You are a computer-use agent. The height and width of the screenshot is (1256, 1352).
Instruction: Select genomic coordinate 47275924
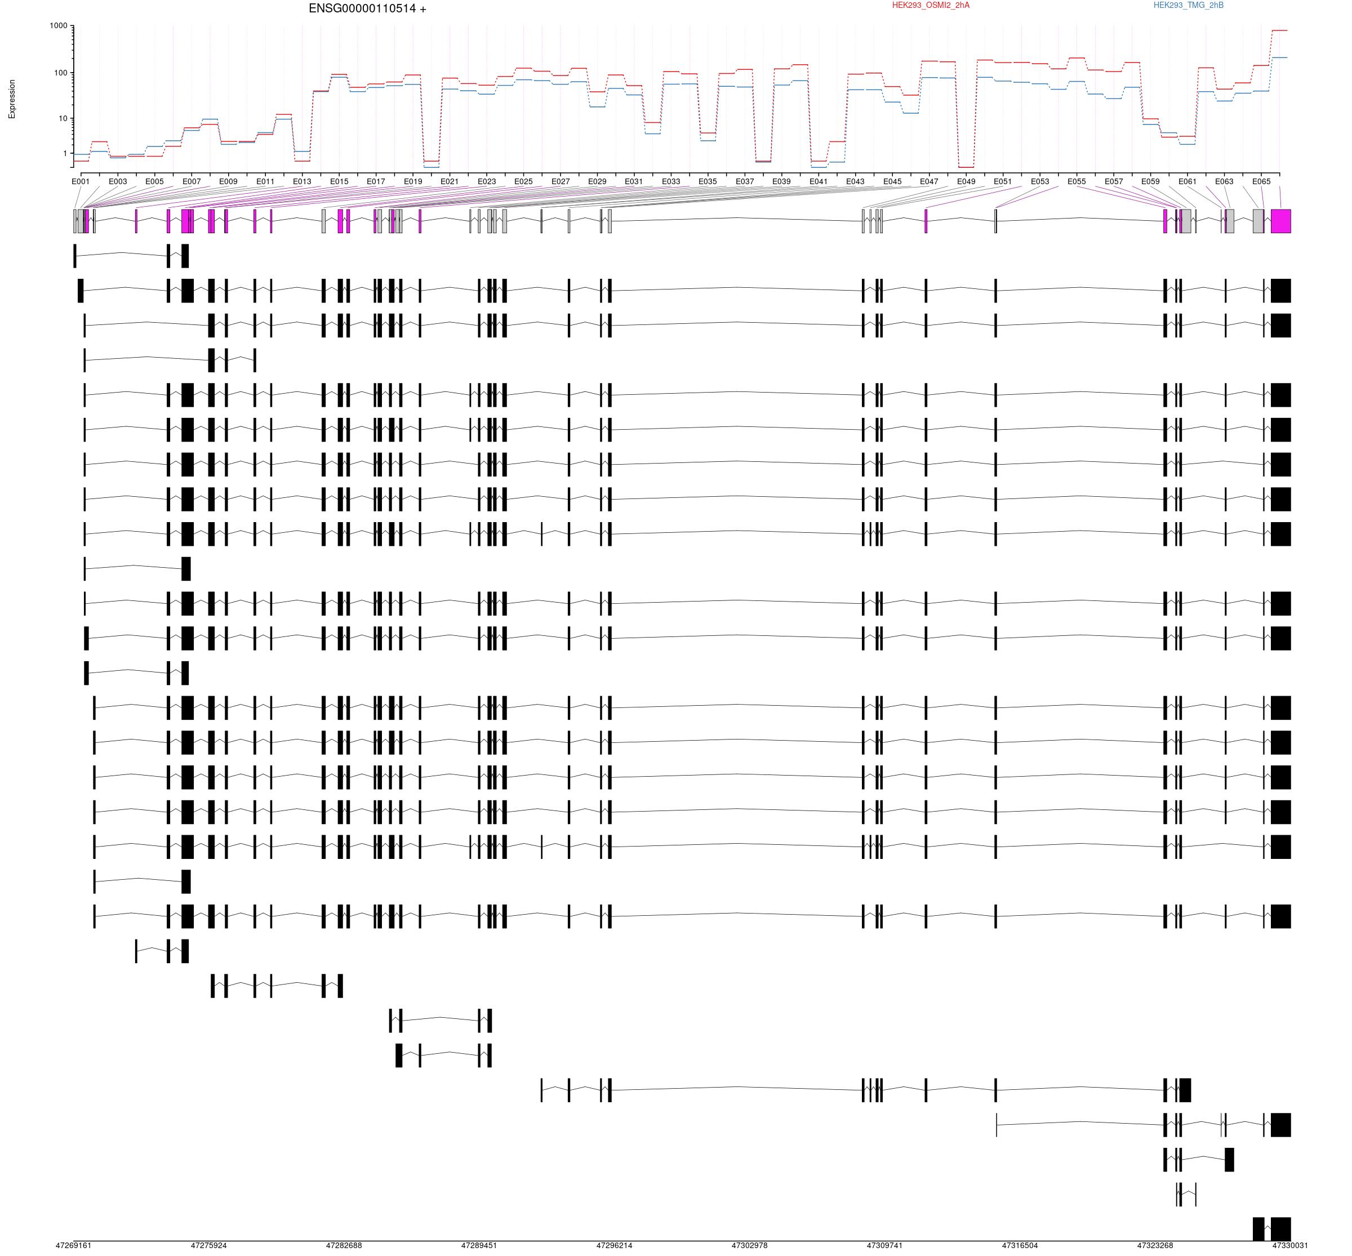pos(208,1246)
